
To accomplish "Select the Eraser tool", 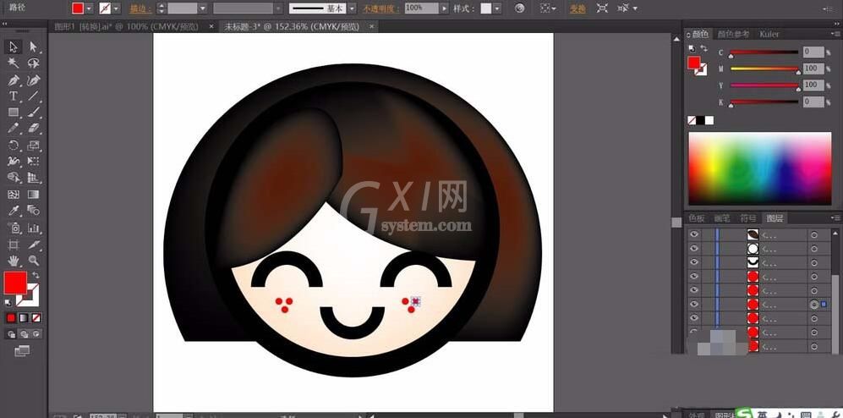I will click(33, 129).
